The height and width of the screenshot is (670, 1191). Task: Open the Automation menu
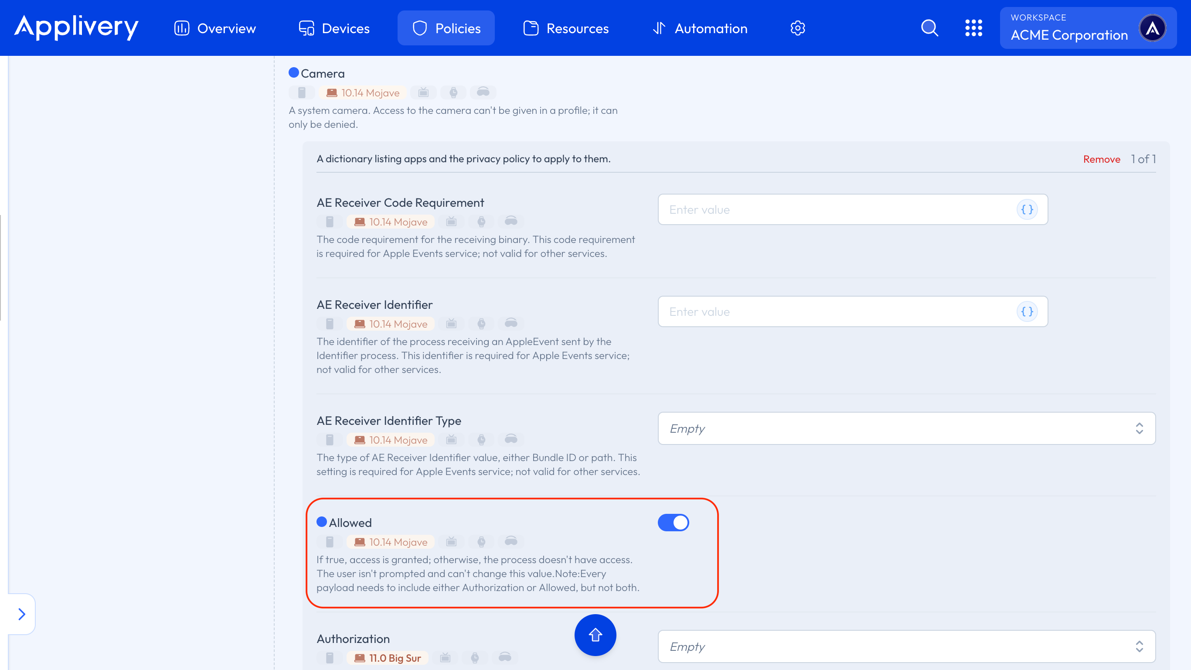(701, 28)
